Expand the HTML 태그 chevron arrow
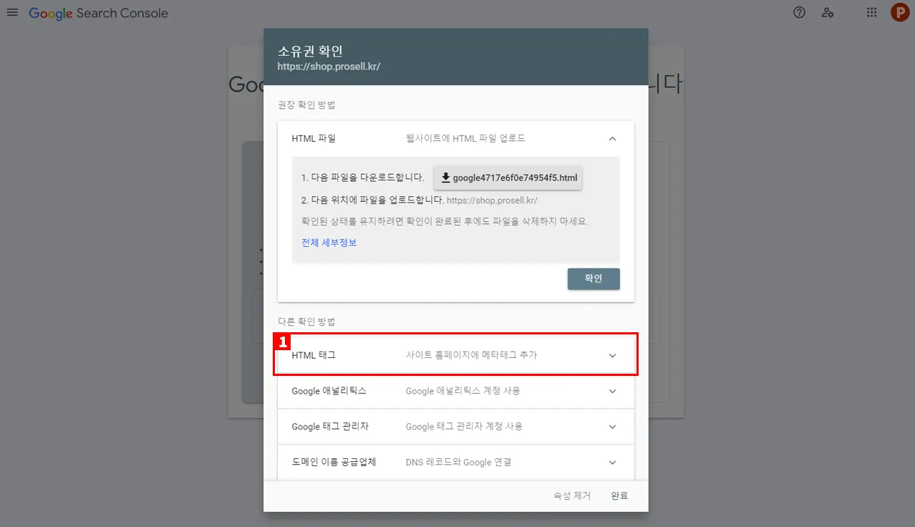 click(x=612, y=355)
